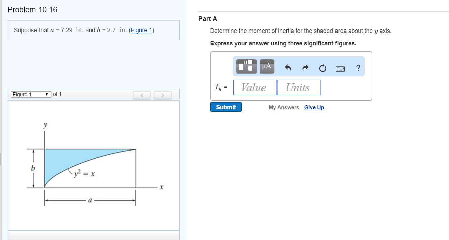Click the Give Up link

pos(314,107)
